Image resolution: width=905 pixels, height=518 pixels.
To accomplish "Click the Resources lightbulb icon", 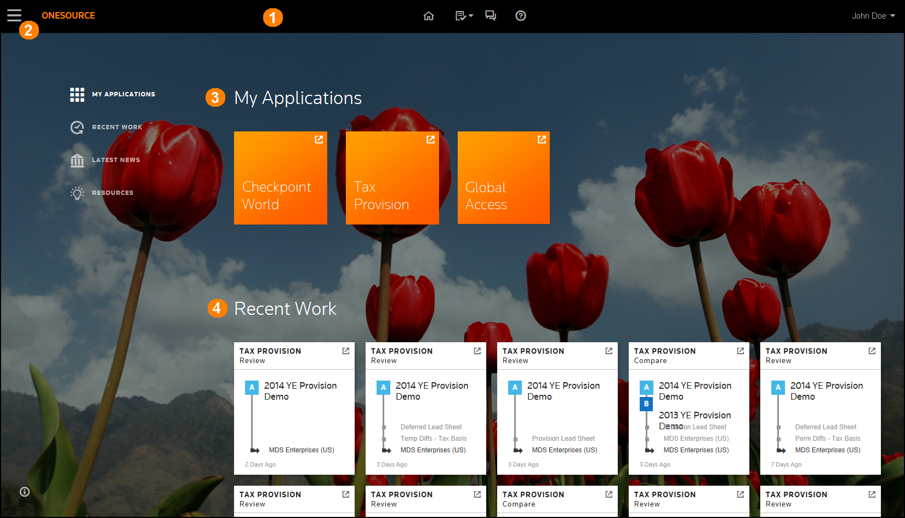I will coord(77,193).
